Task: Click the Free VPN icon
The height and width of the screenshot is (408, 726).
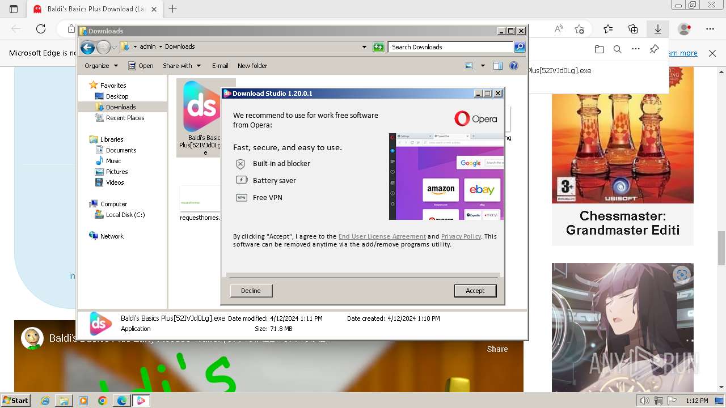Action: tap(242, 198)
